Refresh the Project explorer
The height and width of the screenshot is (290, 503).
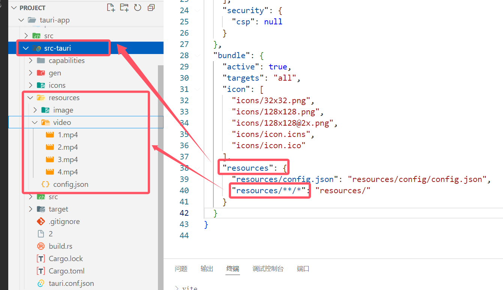click(138, 8)
